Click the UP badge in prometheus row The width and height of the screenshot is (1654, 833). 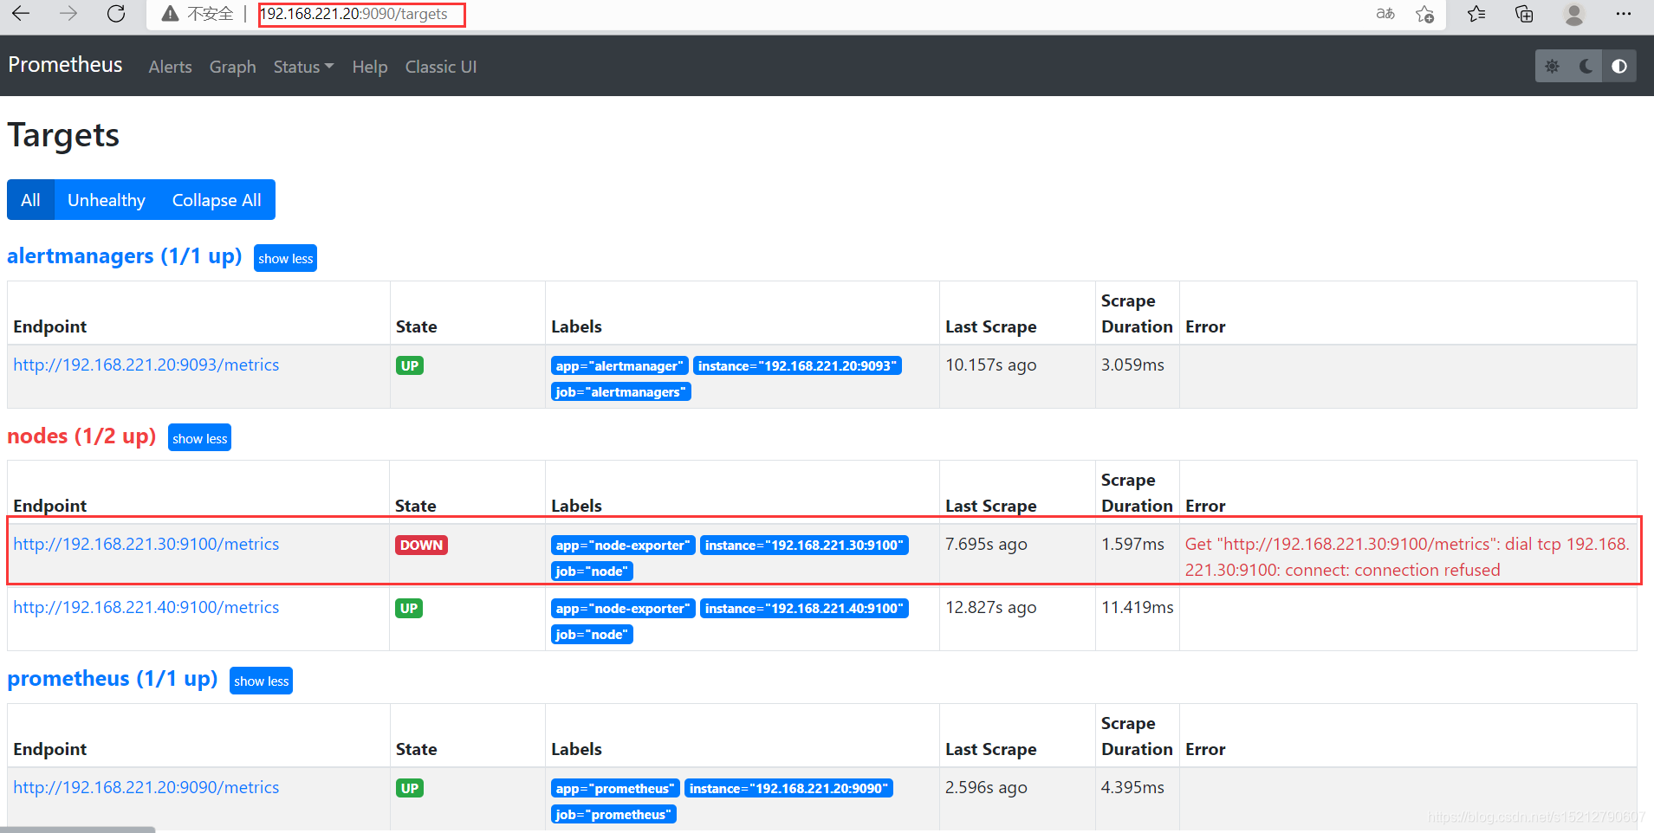(x=409, y=788)
